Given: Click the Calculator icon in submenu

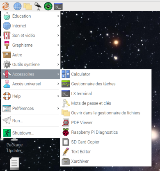Looking at the screenshot, I should (66, 74).
